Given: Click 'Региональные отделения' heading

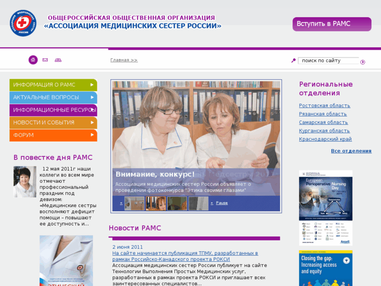Looking at the screenshot, I should [325, 89].
